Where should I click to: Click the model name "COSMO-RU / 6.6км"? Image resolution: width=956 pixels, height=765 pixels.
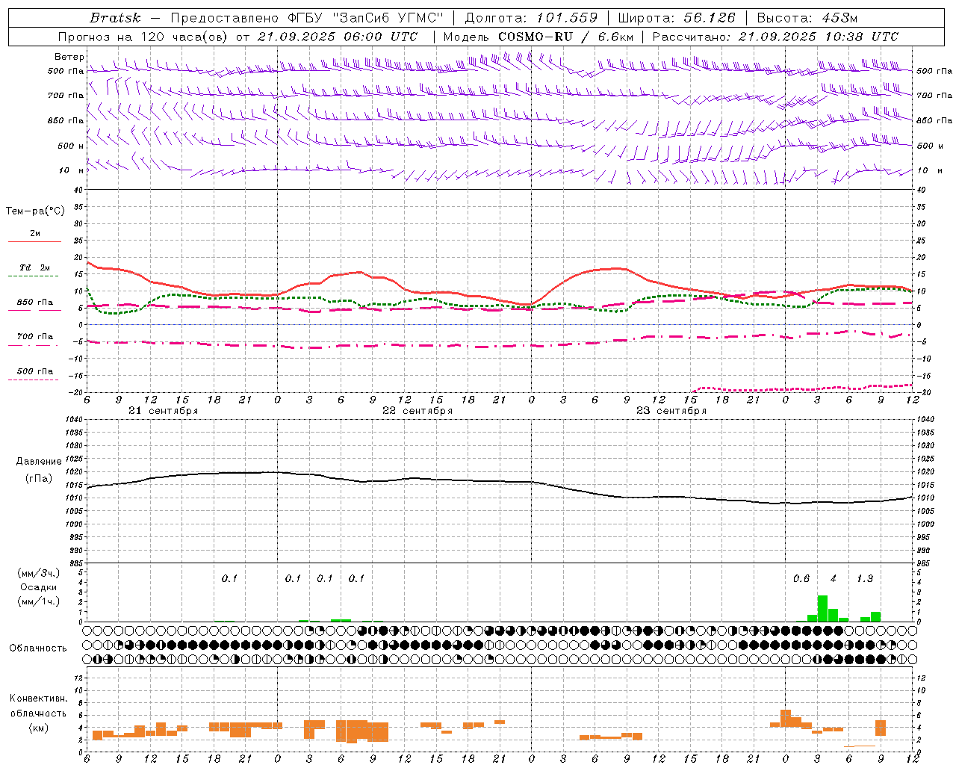(566, 37)
